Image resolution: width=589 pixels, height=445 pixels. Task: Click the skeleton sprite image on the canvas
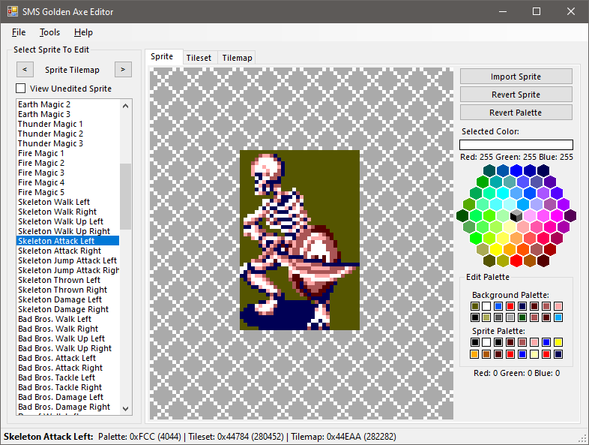pos(300,240)
